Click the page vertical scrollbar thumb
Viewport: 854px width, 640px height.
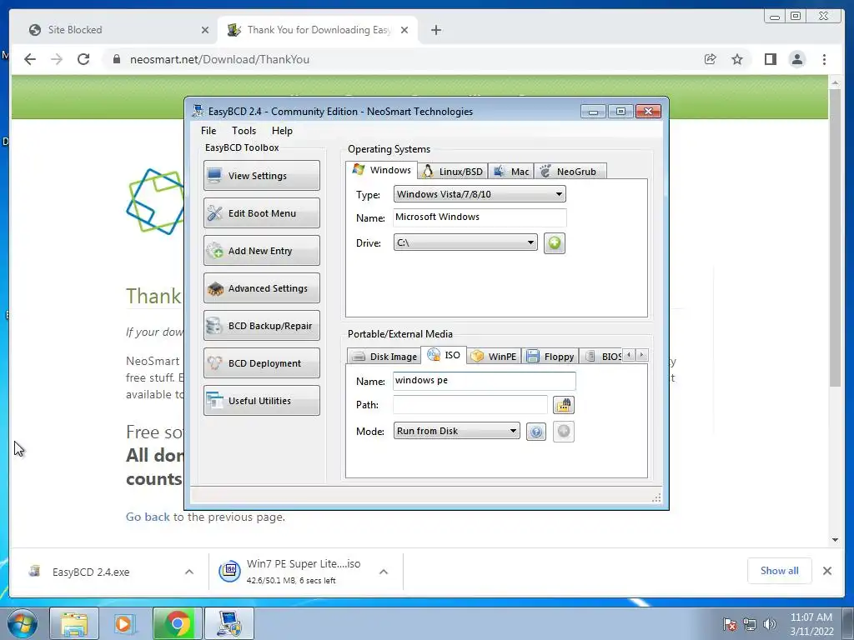[x=835, y=237]
